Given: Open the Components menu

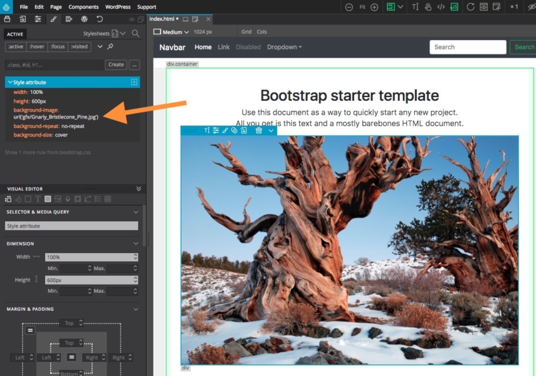Looking at the screenshot, I should (x=83, y=7).
